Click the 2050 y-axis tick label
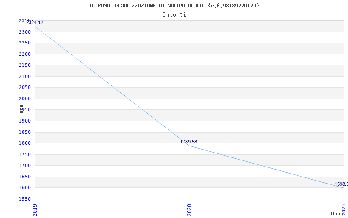348x218 pixels. pyautogui.click(x=25, y=88)
